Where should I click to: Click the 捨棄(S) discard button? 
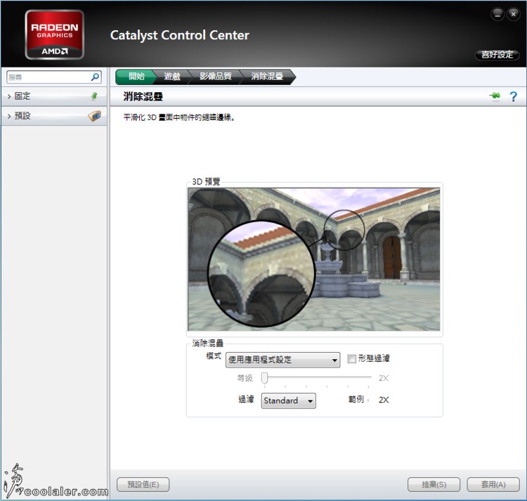click(x=434, y=484)
